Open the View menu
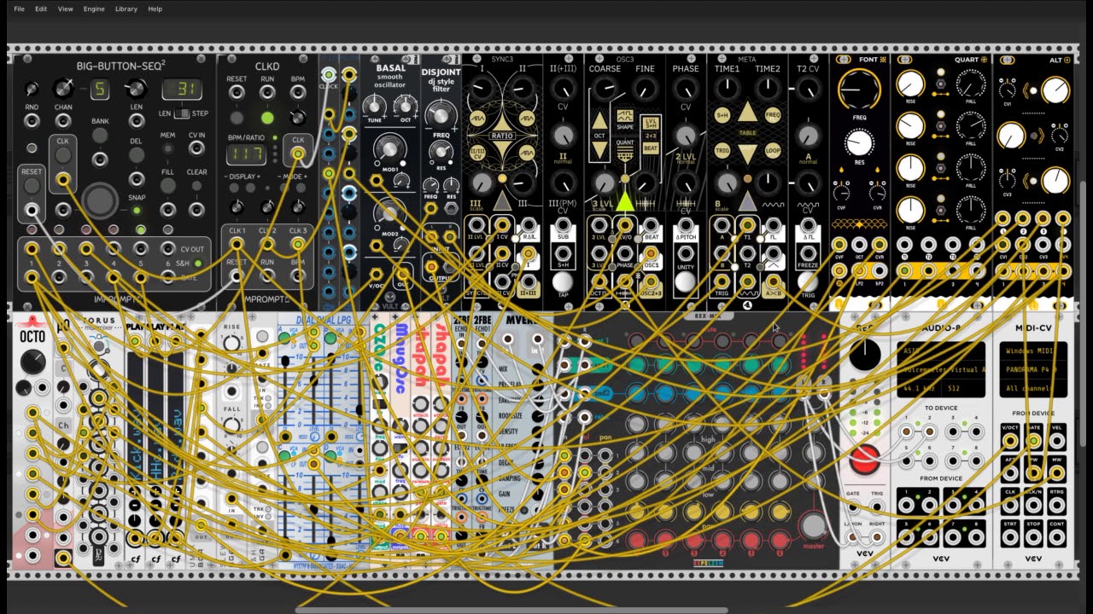Screen dimensions: 1093x614 [x=65, y=9]
